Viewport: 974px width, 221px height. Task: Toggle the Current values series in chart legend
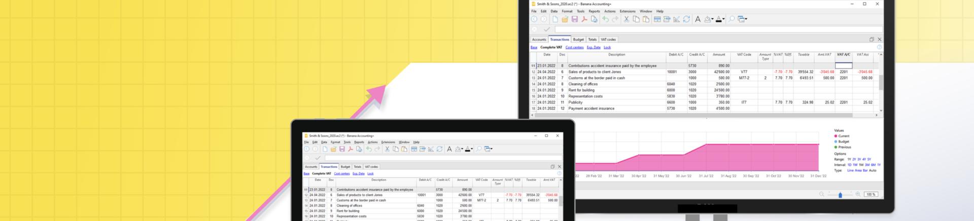843,136
